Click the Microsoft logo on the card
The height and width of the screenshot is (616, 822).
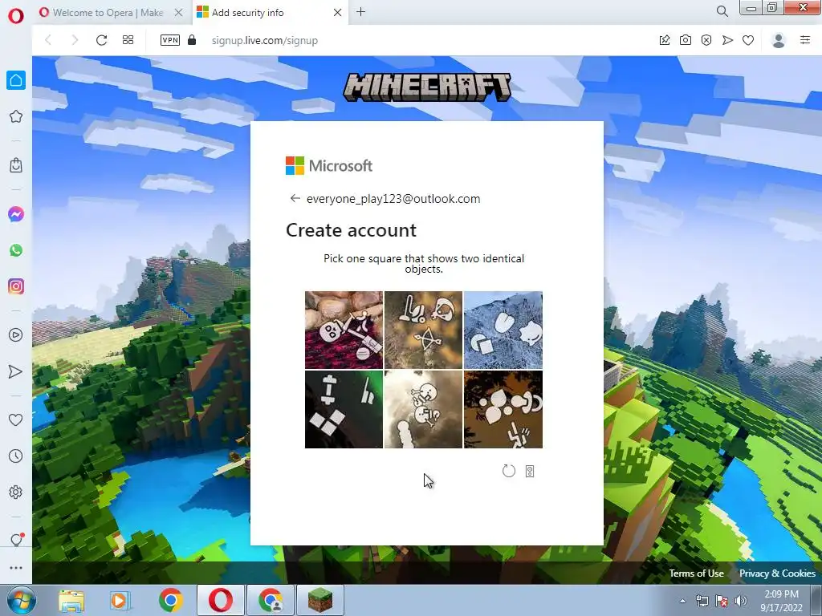coord(329,165)
